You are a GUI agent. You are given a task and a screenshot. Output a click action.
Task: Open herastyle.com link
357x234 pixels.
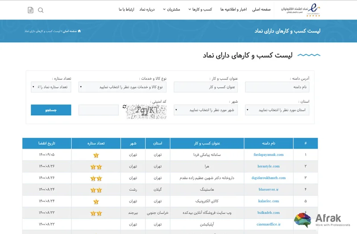[269, 166]
